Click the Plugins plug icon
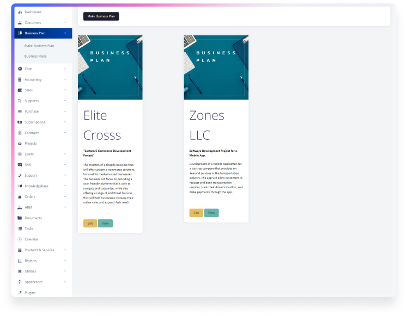Image resolution: width=407 pixels, height=316 pixels. [x=20, y=293]
